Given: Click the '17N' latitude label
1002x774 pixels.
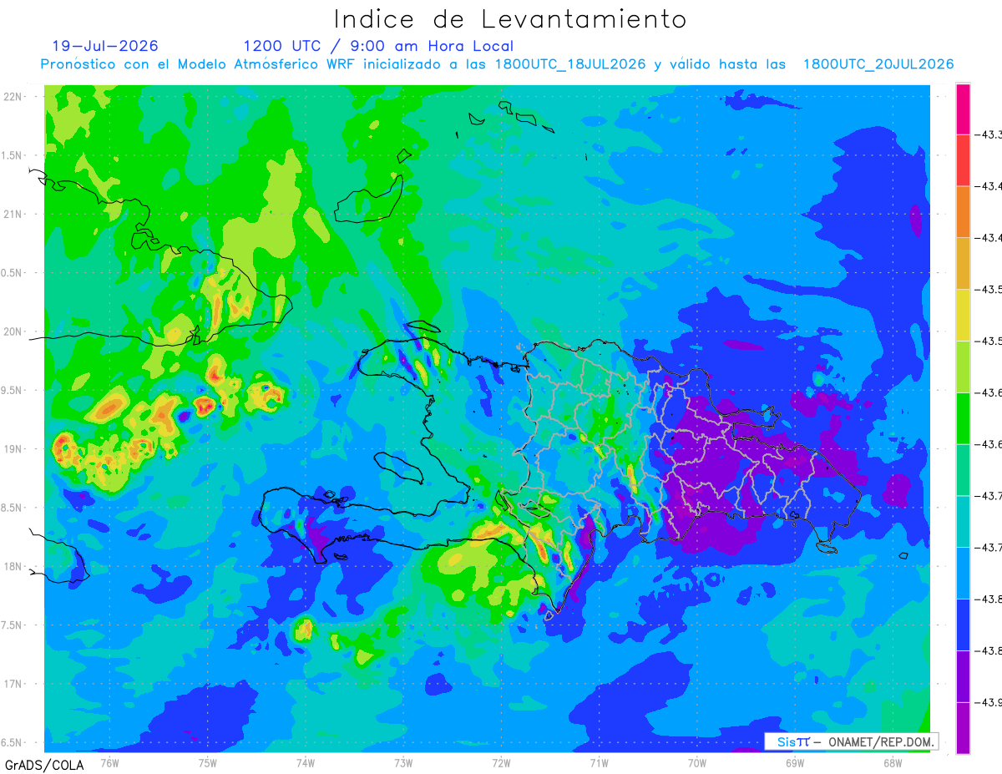Looking at the screenshot, I should pos(13,684).
